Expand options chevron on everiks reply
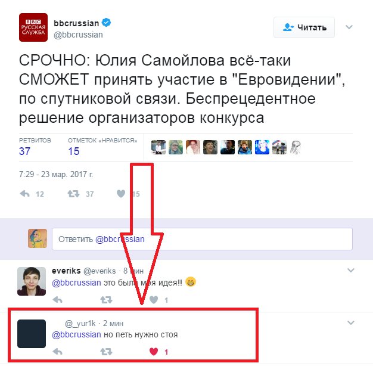Image resolution: width=373 pixels, height=366 pixels. [350, 270]
